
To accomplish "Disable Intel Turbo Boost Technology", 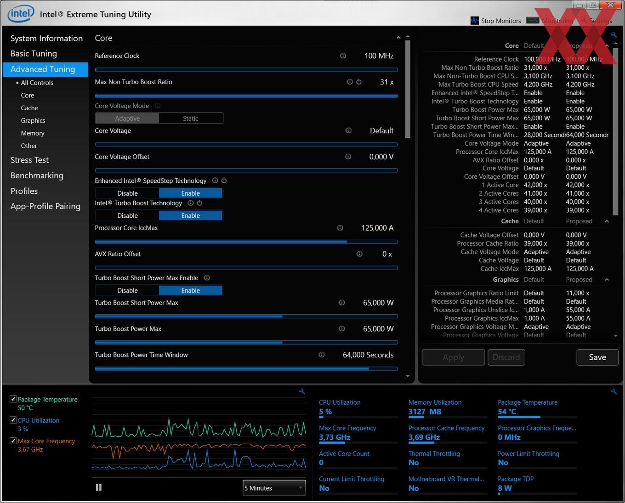I will (127, 215).
